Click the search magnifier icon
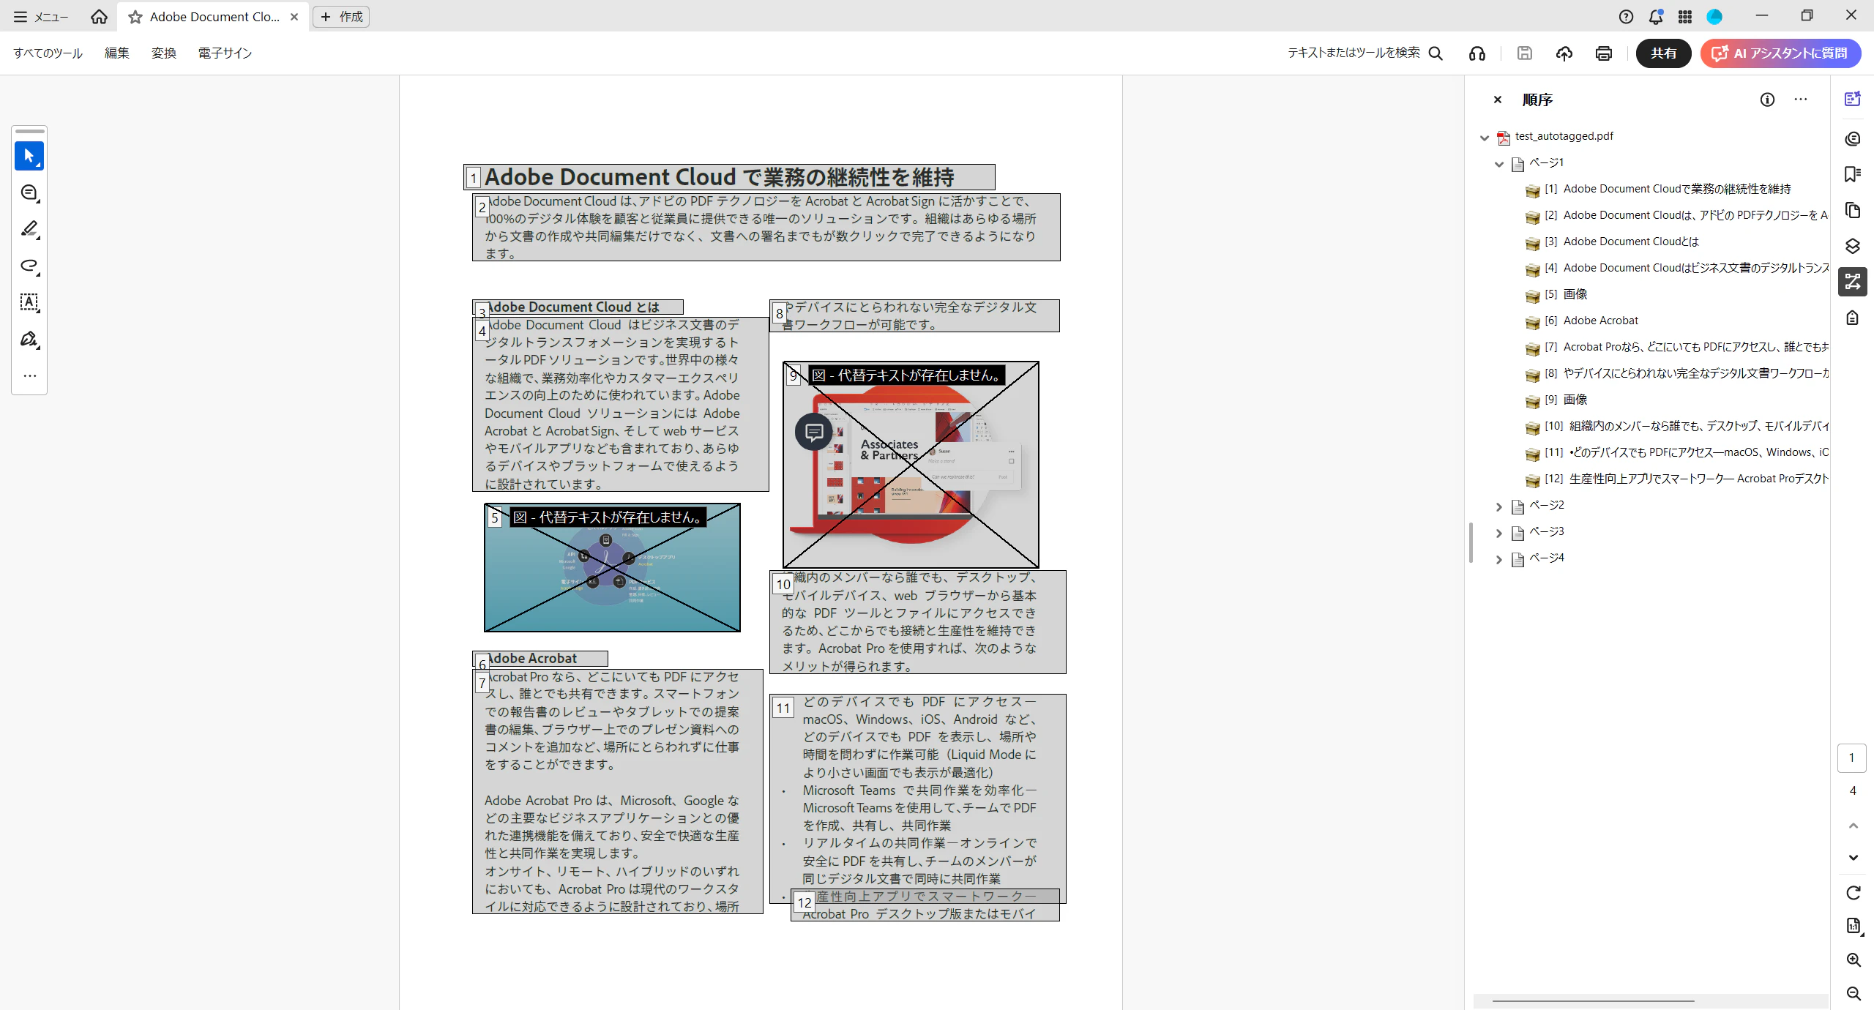Image resolution: width=1874 pixels, height=1010 pixels. [1436, 53]
